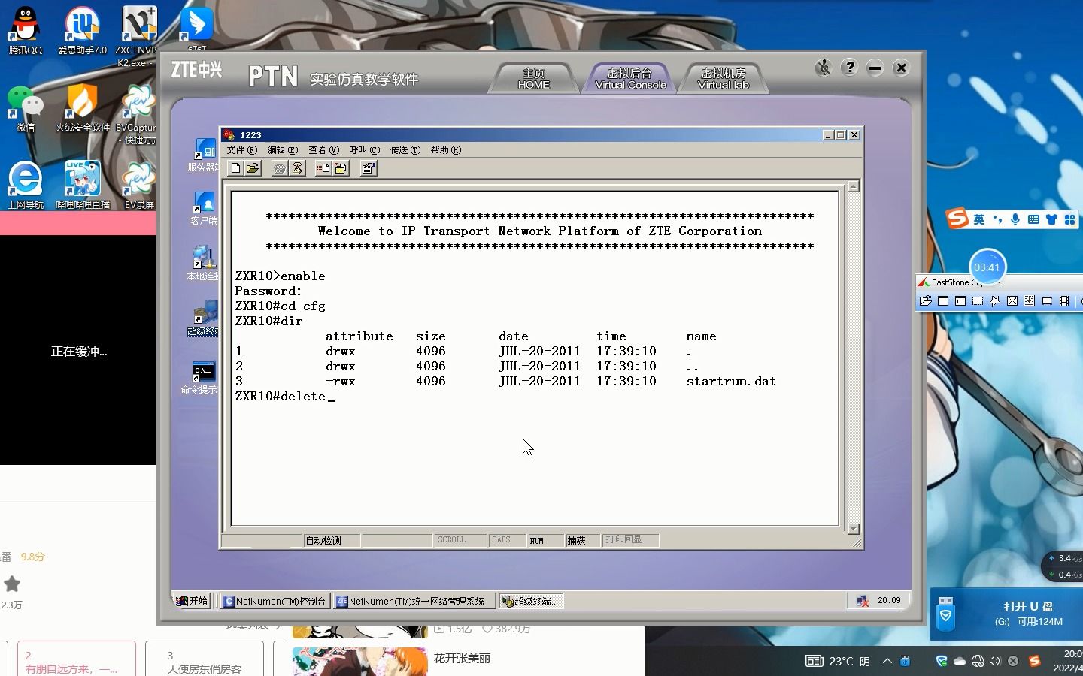Click the Receive file toolbar icon
Image resolution: width=1083 pixels, height=676 pixels.
341,168
